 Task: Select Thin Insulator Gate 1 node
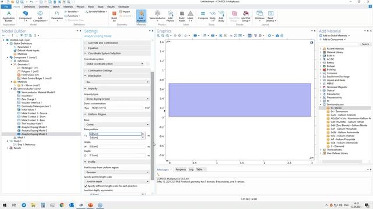pyautogui.click(x=32, y=124)
